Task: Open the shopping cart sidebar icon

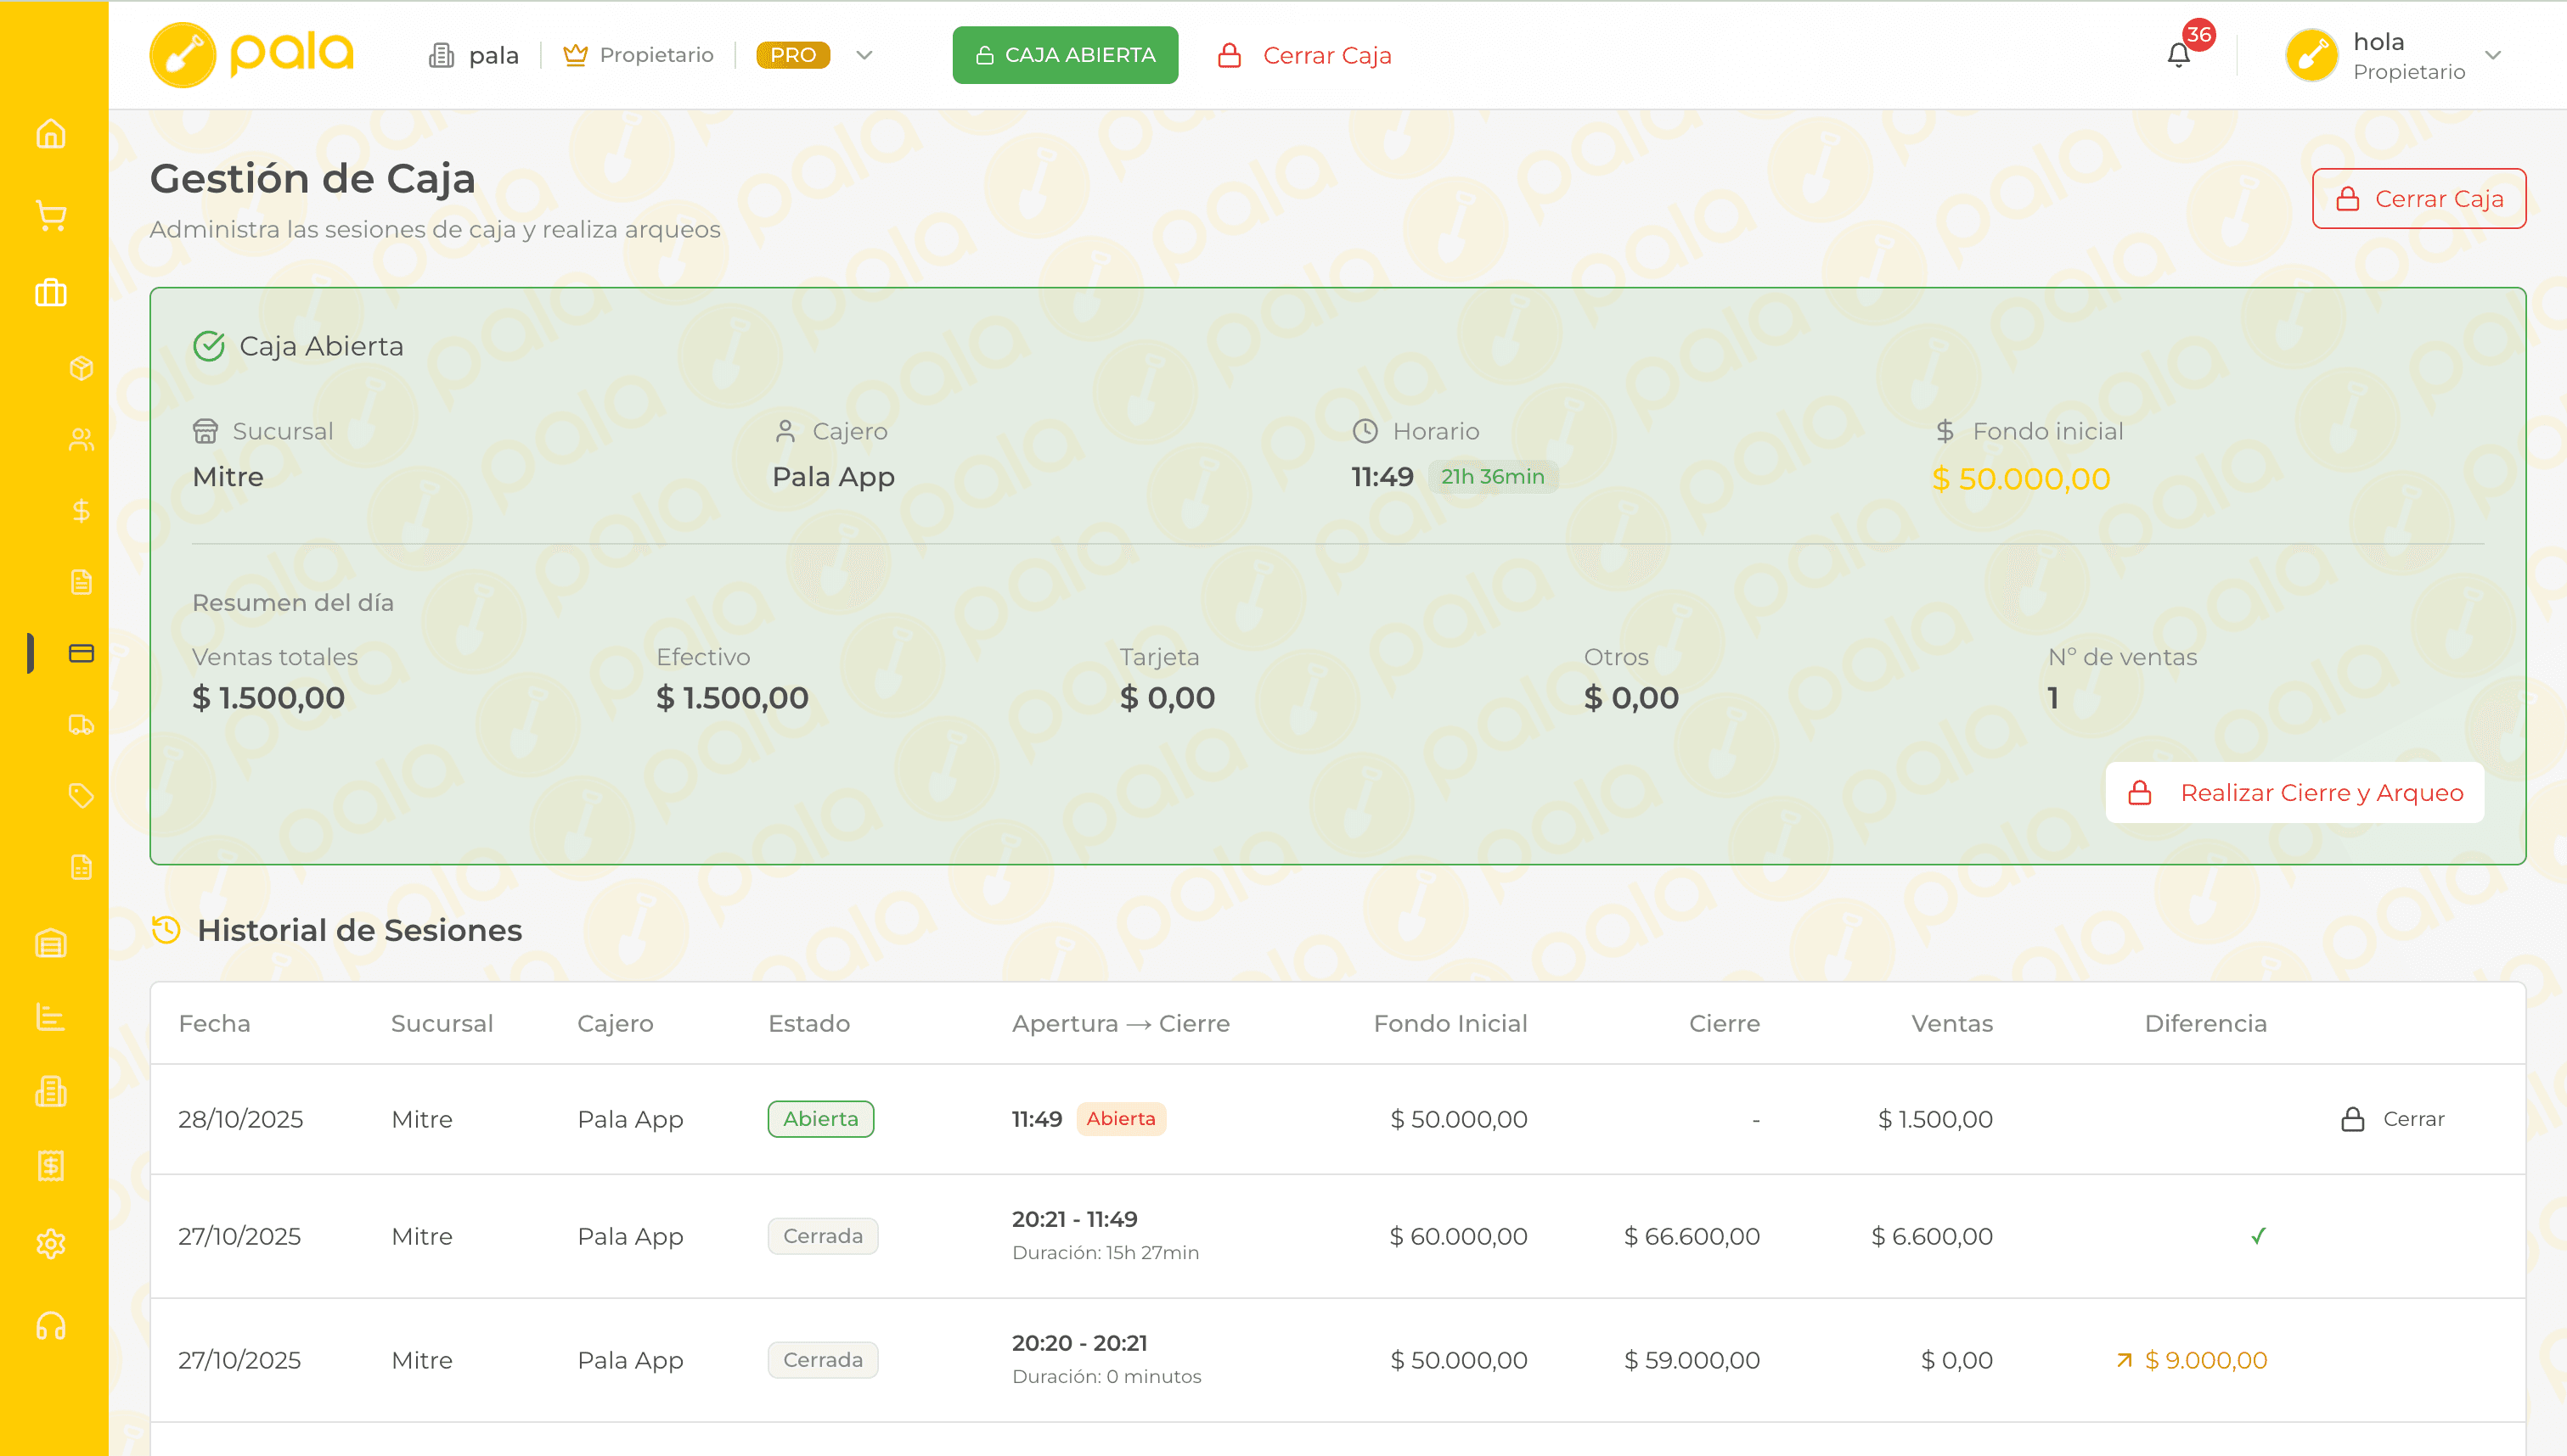Action: [x=51, y=215]
